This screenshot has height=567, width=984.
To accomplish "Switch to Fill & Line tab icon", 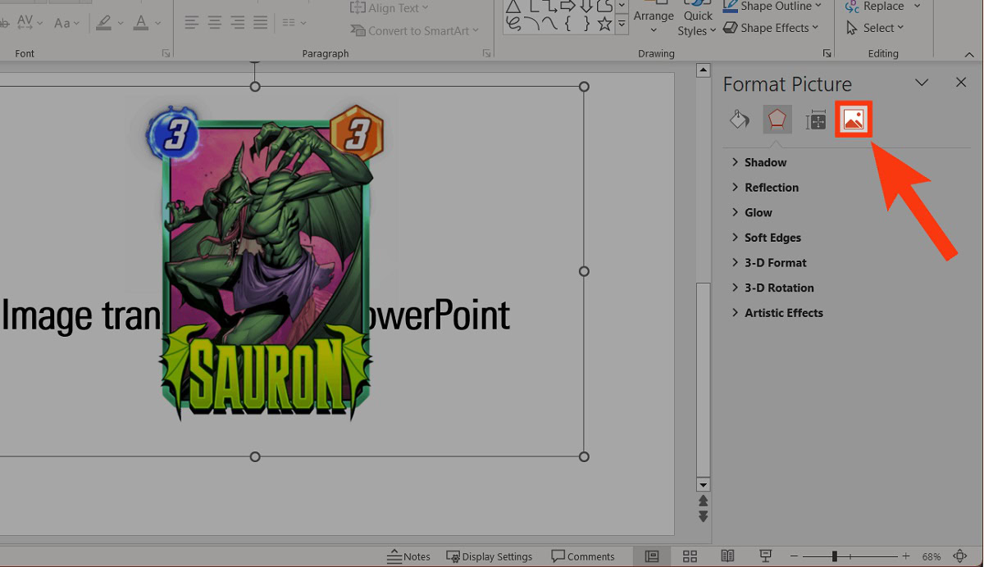I will pos(739,120).
